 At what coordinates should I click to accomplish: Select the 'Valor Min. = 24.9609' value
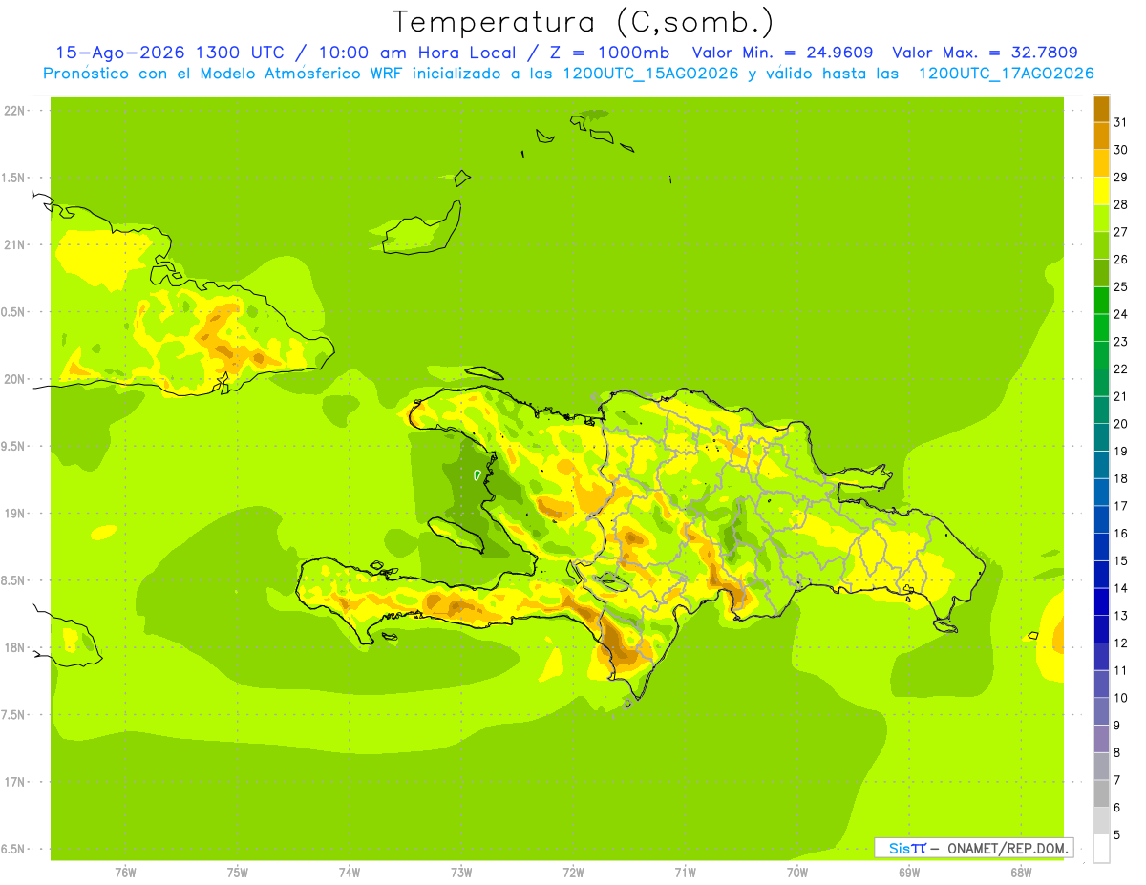tap(782, 53)
